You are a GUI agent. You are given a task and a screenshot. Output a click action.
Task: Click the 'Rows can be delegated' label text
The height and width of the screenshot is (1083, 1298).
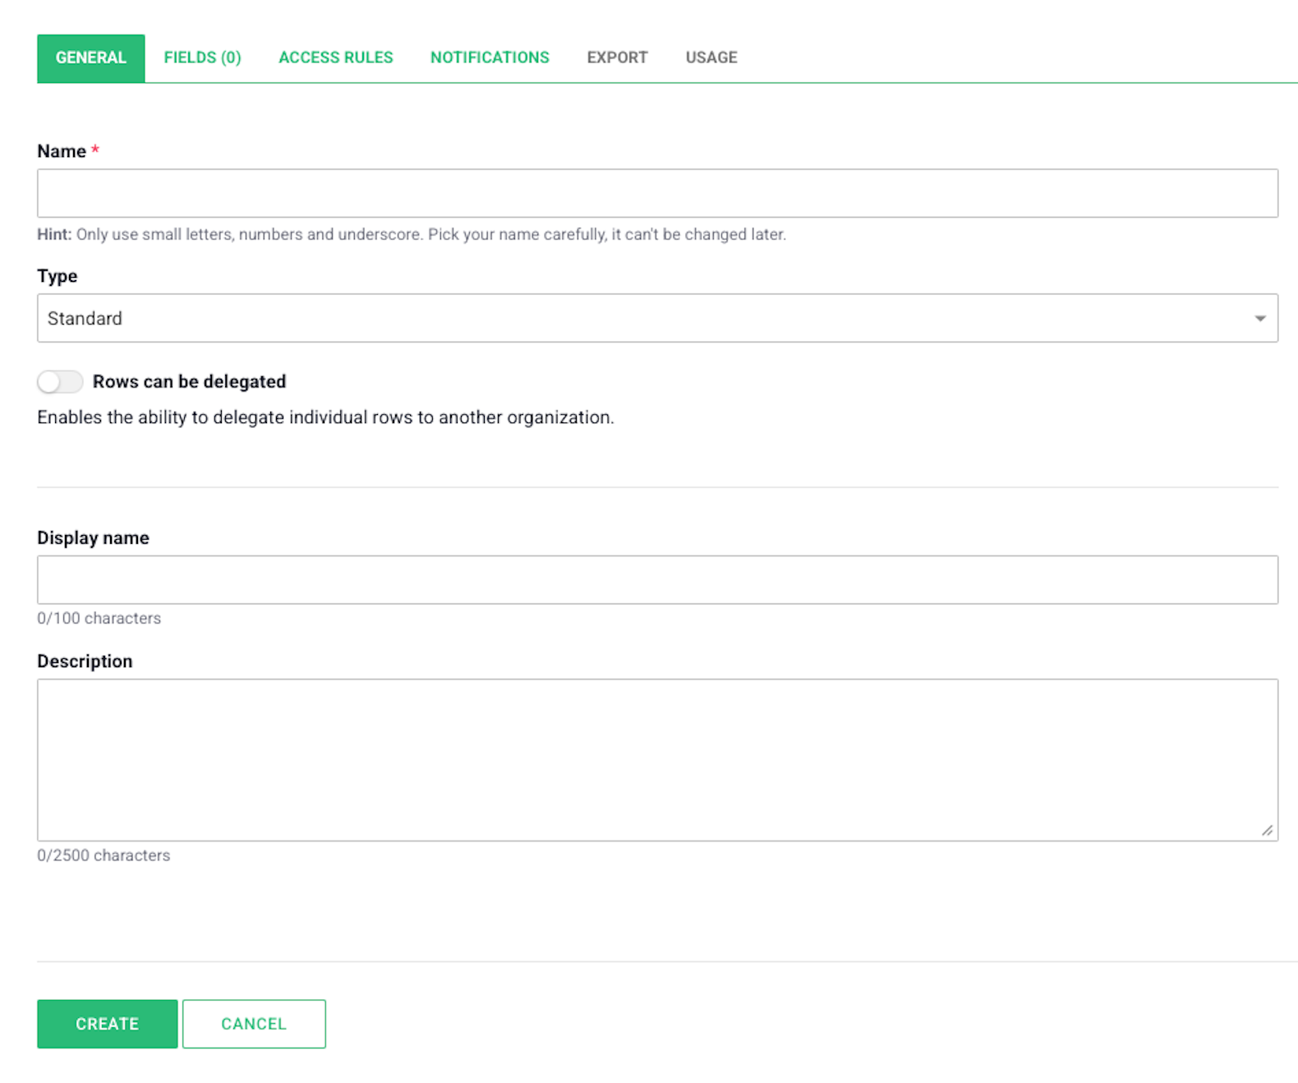click(x=189, y=381)
